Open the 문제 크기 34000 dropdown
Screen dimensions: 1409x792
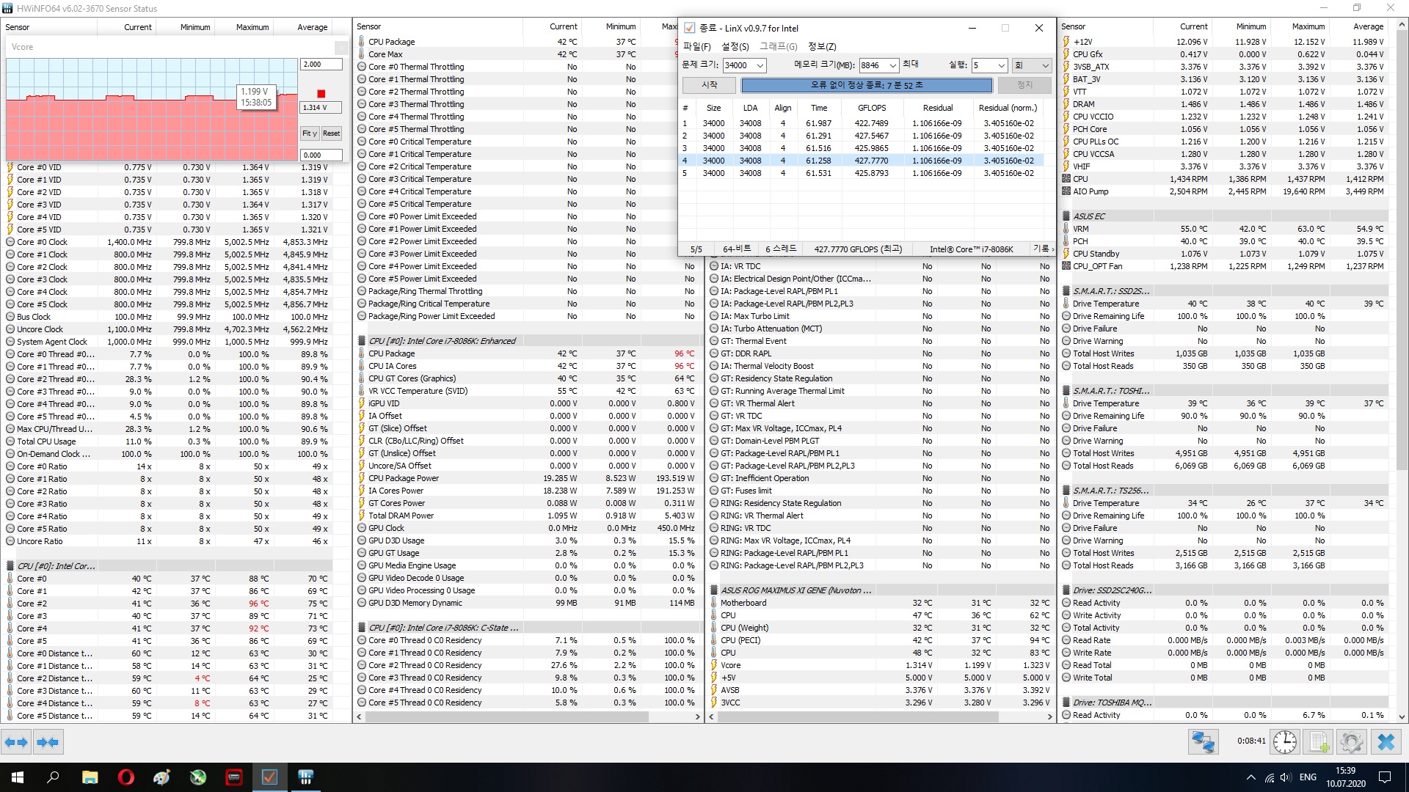click(760, 65)
